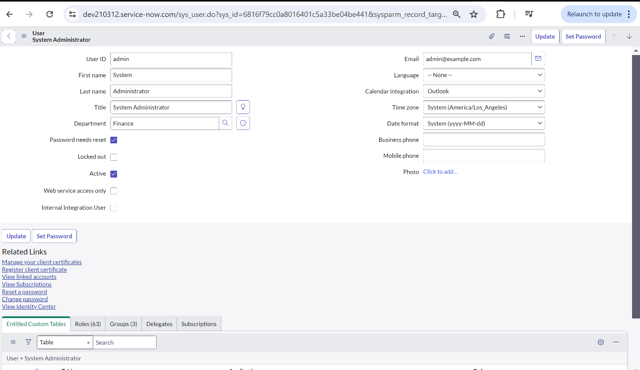Open the Change password link
This screenshot has width=640, height=370.
(x=25, y=299)
